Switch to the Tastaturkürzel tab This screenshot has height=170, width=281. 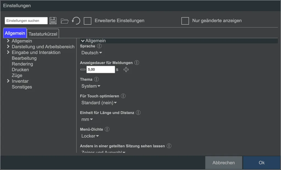coord(43,34)
